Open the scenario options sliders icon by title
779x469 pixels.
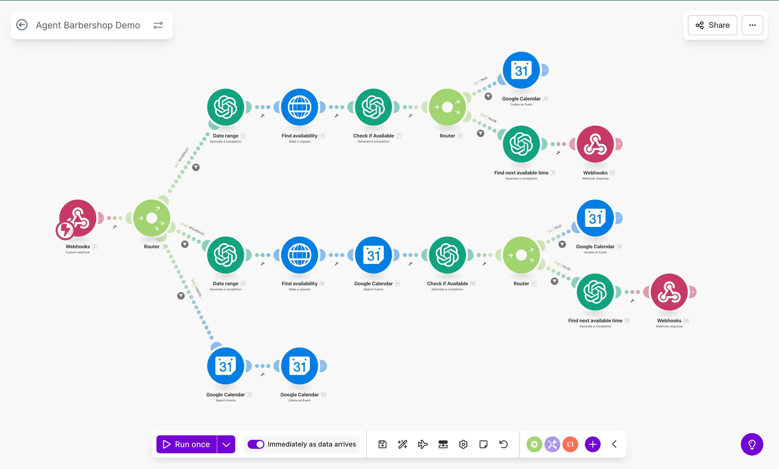coord(158,25)
